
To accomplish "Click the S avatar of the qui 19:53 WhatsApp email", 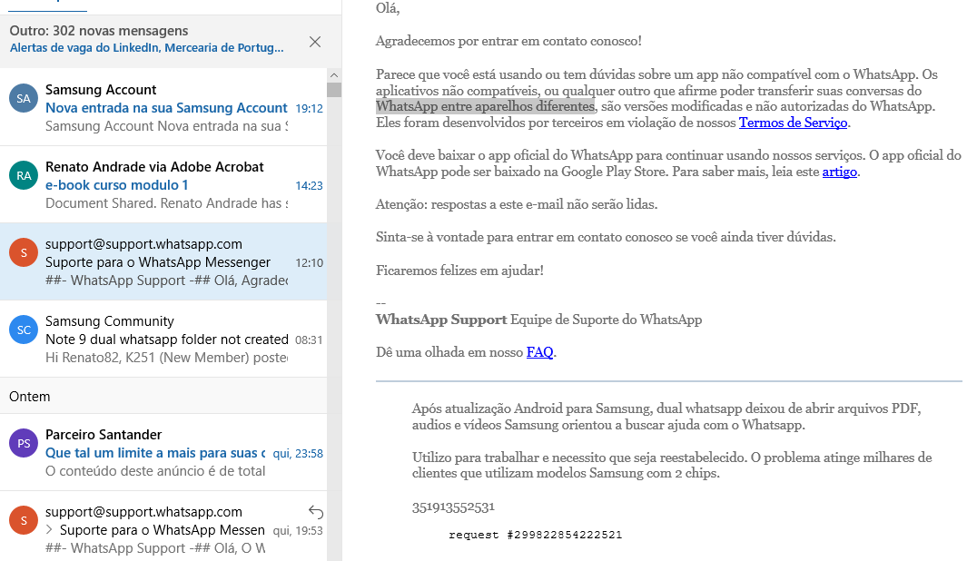I will [x=24, y=520].
